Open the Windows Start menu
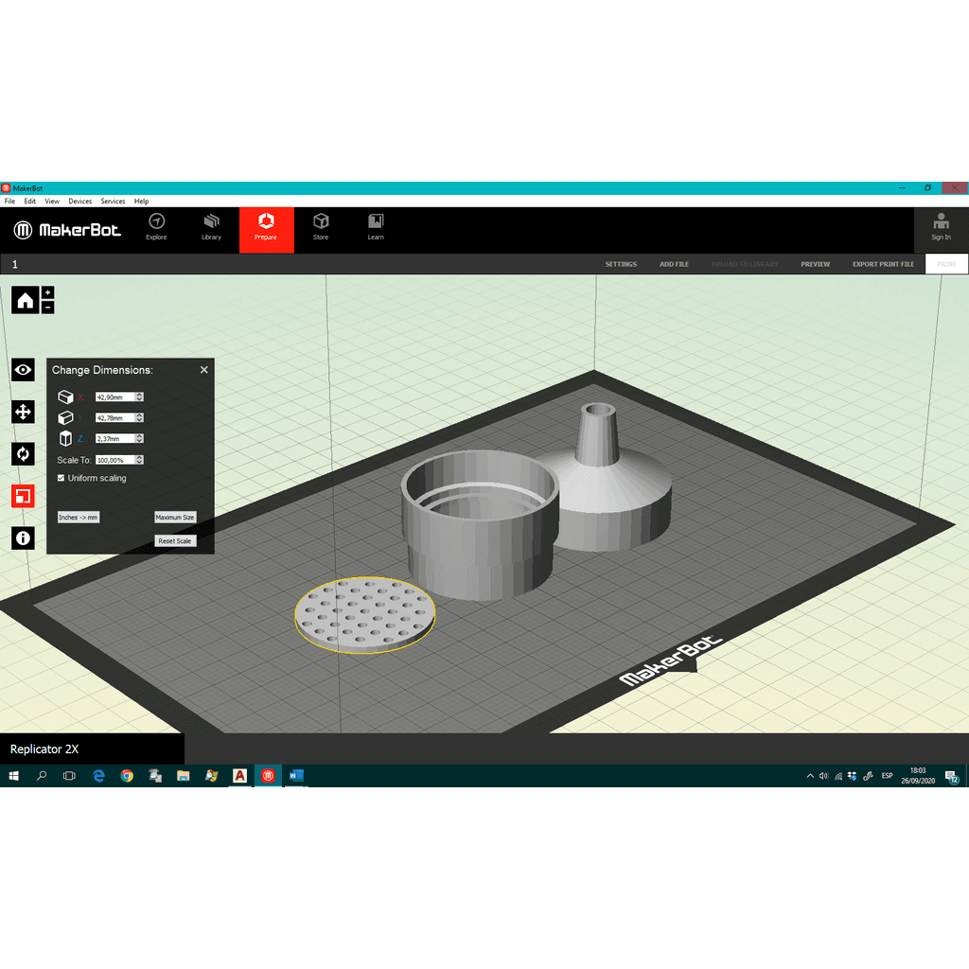 tap(13, 776)
